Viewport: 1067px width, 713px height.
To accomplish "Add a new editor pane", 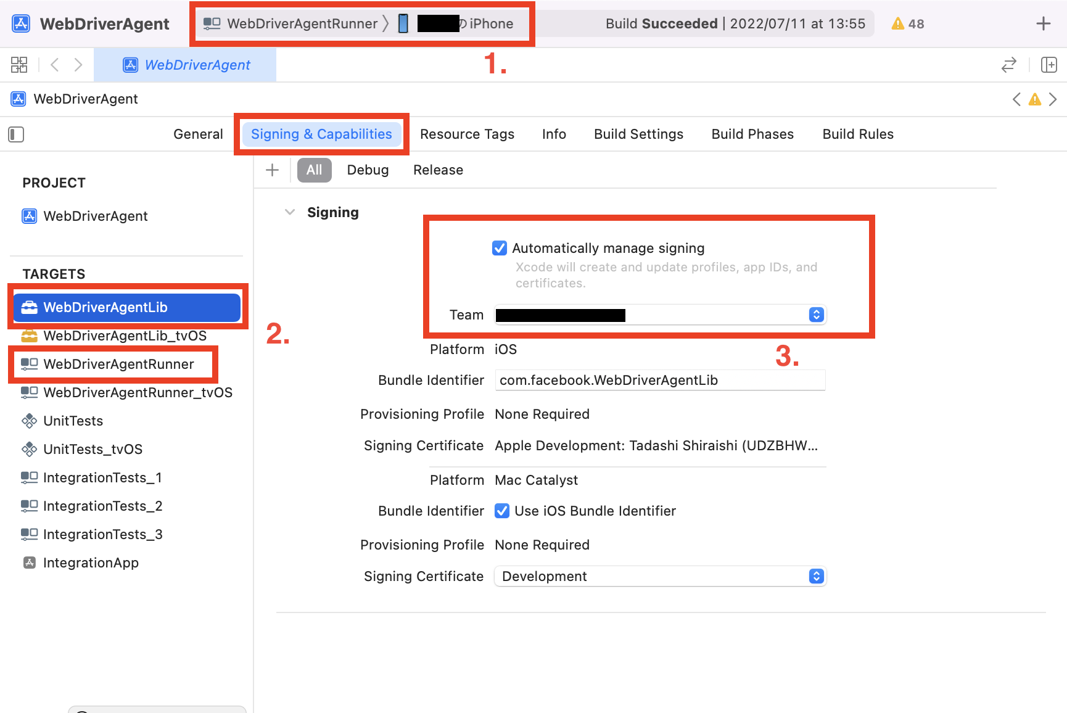I will [1049, 65].
